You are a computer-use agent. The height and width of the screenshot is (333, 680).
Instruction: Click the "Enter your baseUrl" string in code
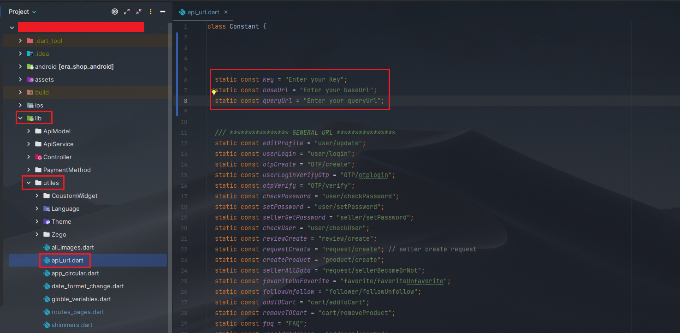point(338,90)
